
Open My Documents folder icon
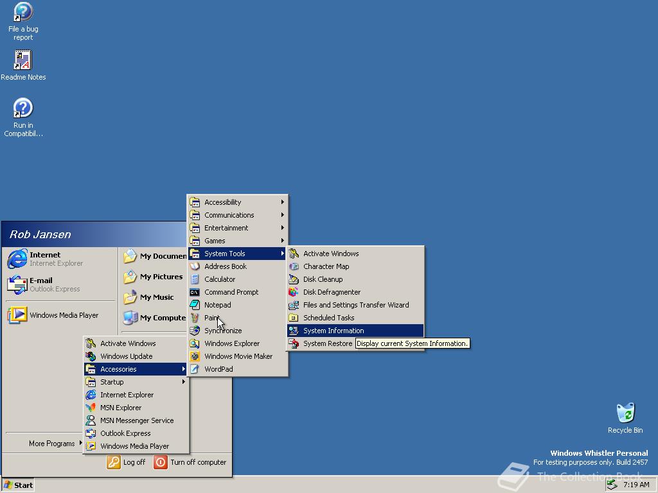(x=130, y=255)
